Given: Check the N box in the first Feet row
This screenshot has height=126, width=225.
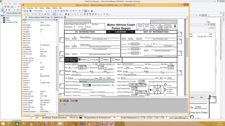Looking at the screenshot, I should 132,44.
